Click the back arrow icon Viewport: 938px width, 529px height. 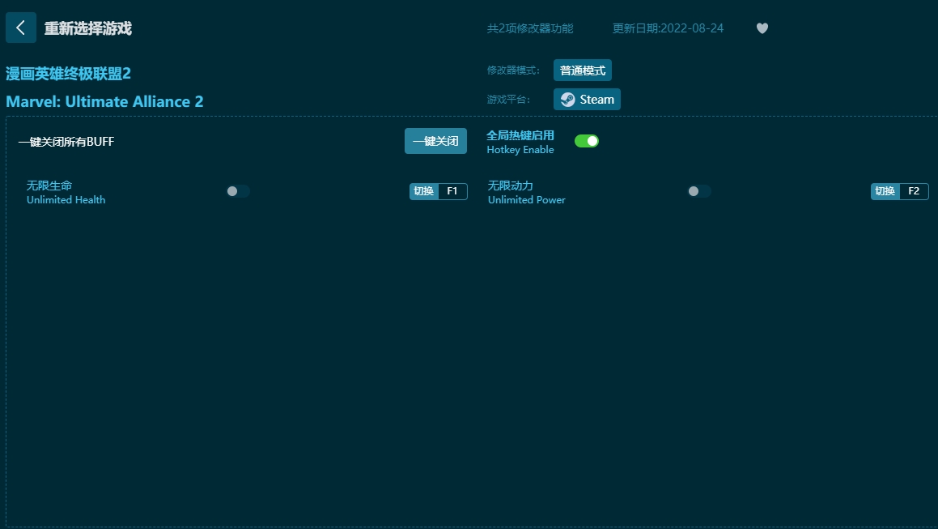pyautogui.click(x=21, y=28)
